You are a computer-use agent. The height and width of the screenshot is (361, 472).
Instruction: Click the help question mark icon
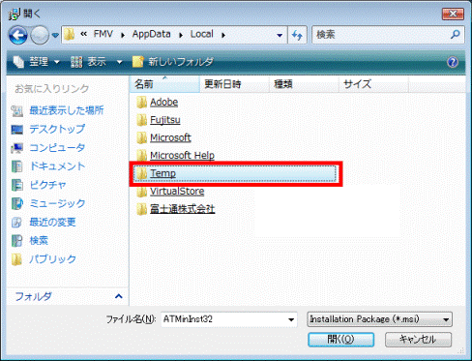(x=453, y=62)
